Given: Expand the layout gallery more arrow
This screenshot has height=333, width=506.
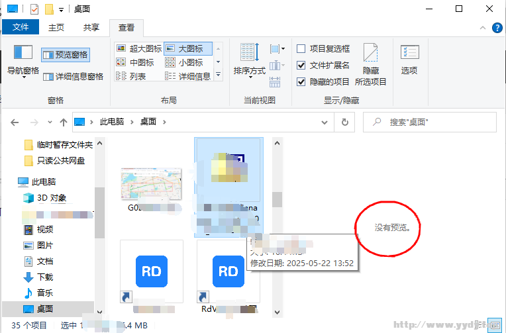Looking at the screenshot, I should (x=219, y=75).
